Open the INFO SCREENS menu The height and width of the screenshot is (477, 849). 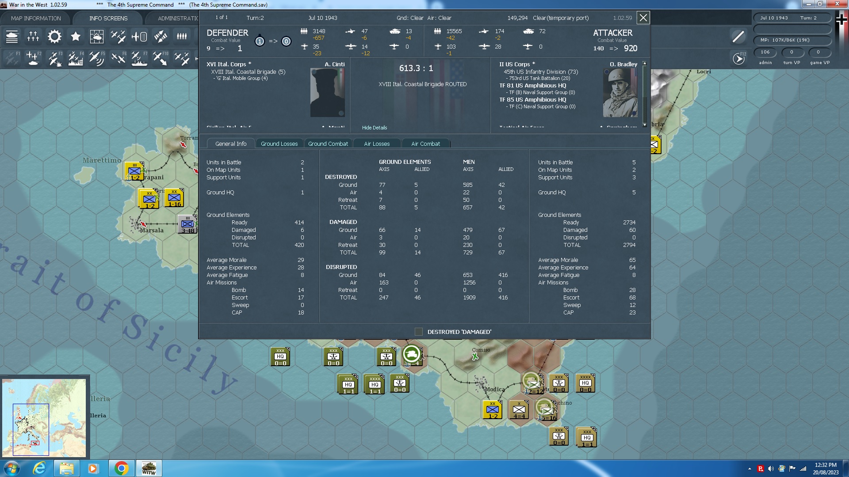click(108, 18)
